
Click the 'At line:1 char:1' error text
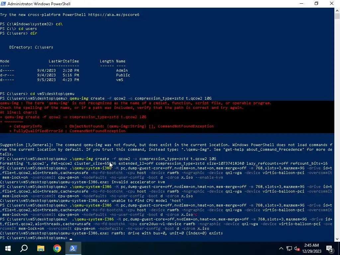point(19,112)
